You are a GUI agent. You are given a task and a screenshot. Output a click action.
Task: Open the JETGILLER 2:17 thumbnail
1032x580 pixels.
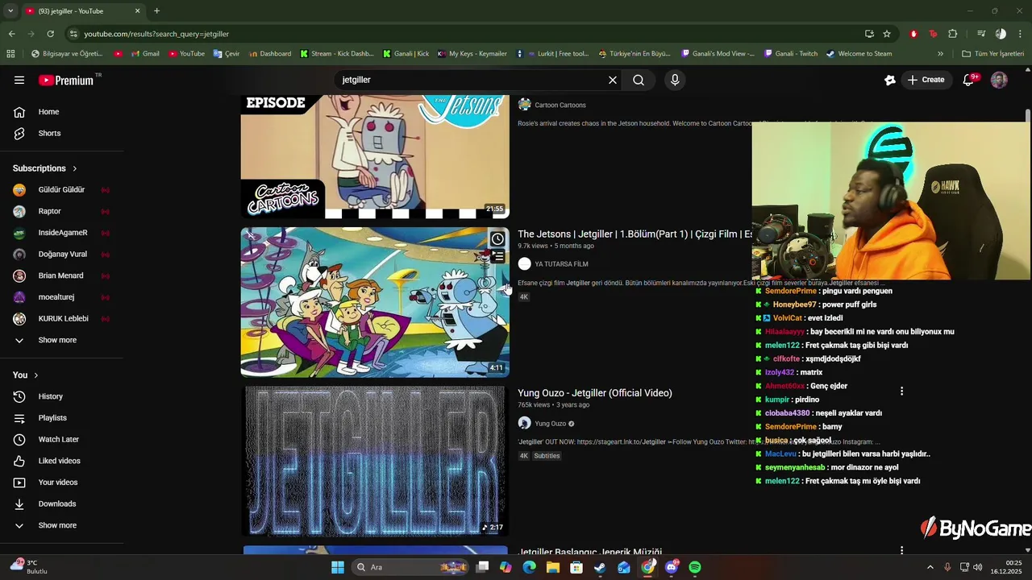pos(375,461)
